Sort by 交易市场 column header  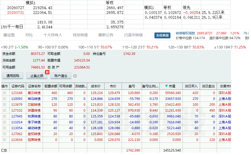pos(224,86)
